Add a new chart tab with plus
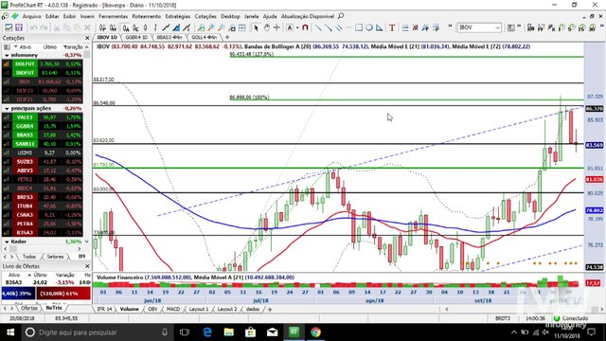Screen dimensions: 606x341 click(227, 37)
